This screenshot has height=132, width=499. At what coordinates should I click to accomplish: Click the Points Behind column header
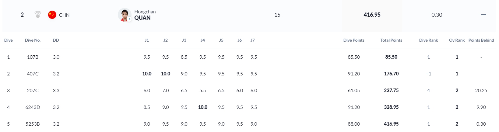click(x=481, y=40)
